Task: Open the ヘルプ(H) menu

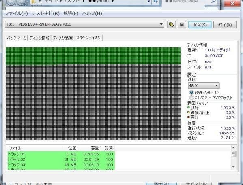Action: point(92,13)
